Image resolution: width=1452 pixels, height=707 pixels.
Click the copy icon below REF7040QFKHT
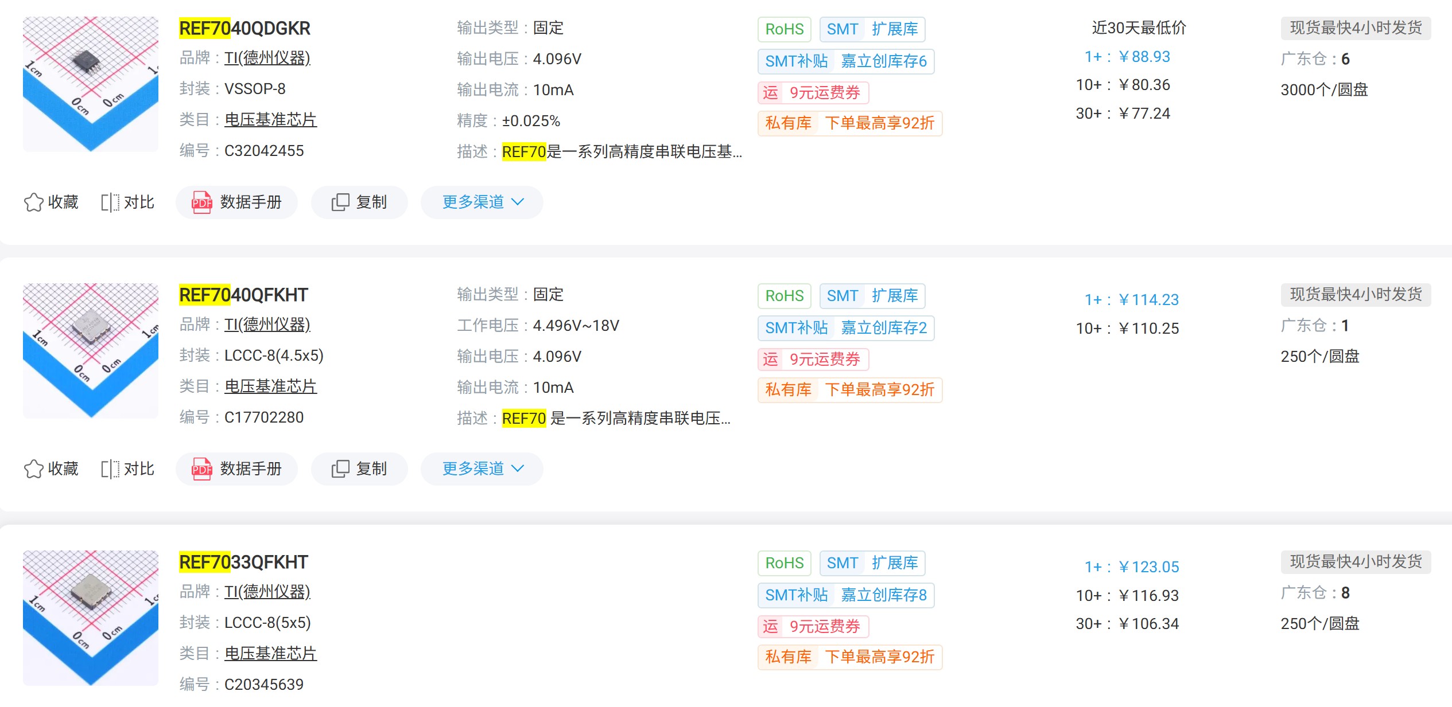(x=359, y=468)
